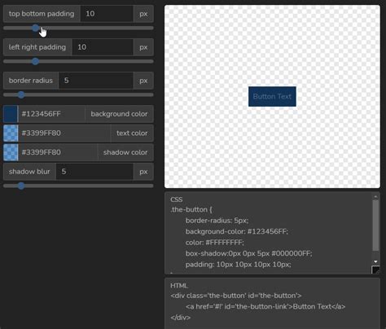Click the border radius slider handle
Image resolution: width=386 pixels, height=329 pixels.
[21, 94]
